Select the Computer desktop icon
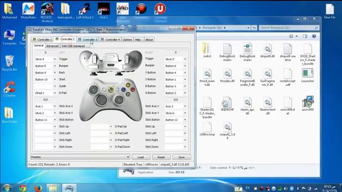 pos(10,37)
